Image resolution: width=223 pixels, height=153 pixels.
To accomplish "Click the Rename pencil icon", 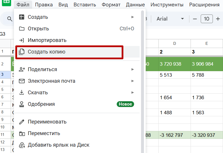I will pos(22,122).
